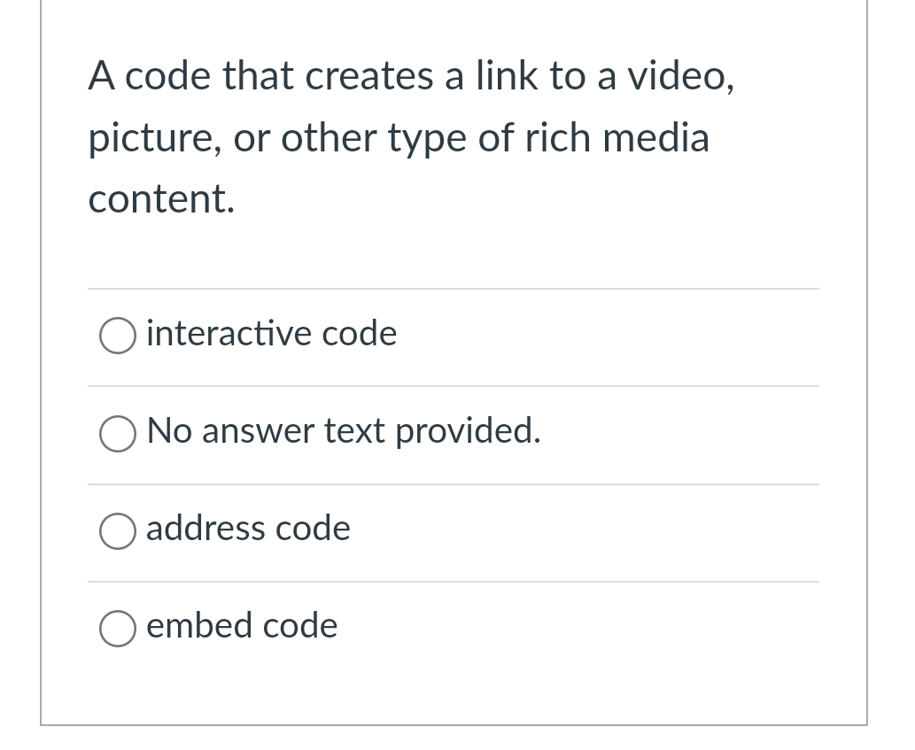Click the 'embed code' answer label
915x750 pixels.
click(242, 627)
